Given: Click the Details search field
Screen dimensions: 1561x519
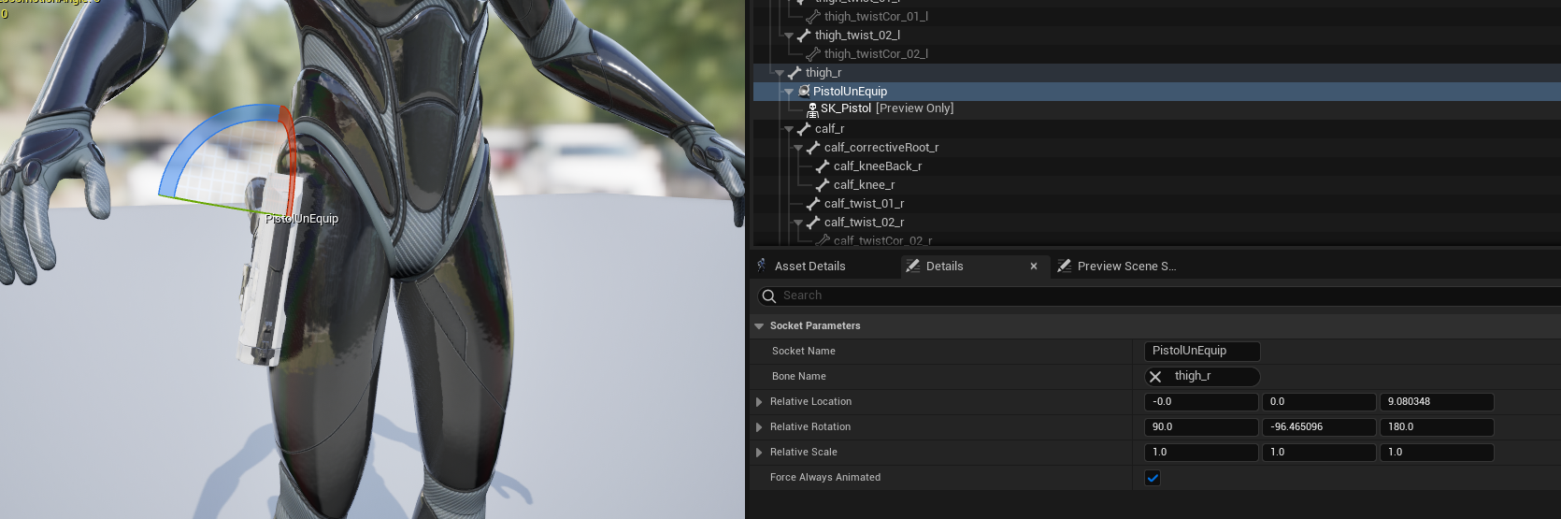Looking at the screenshot, I should pyautogui.click(x=1159, y=296).
